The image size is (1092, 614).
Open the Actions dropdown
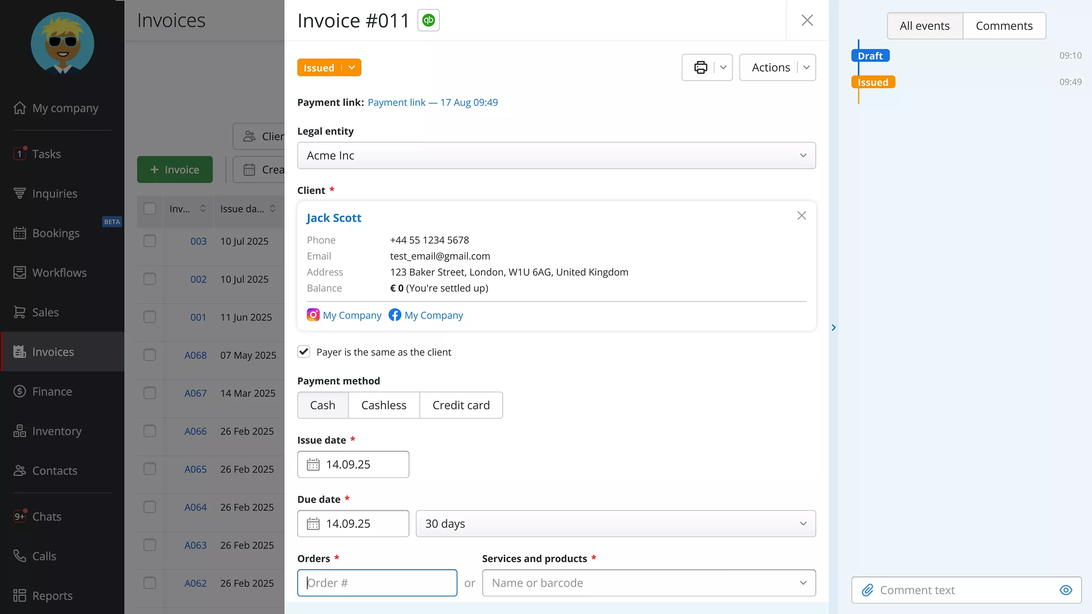[x=771, y=67]
